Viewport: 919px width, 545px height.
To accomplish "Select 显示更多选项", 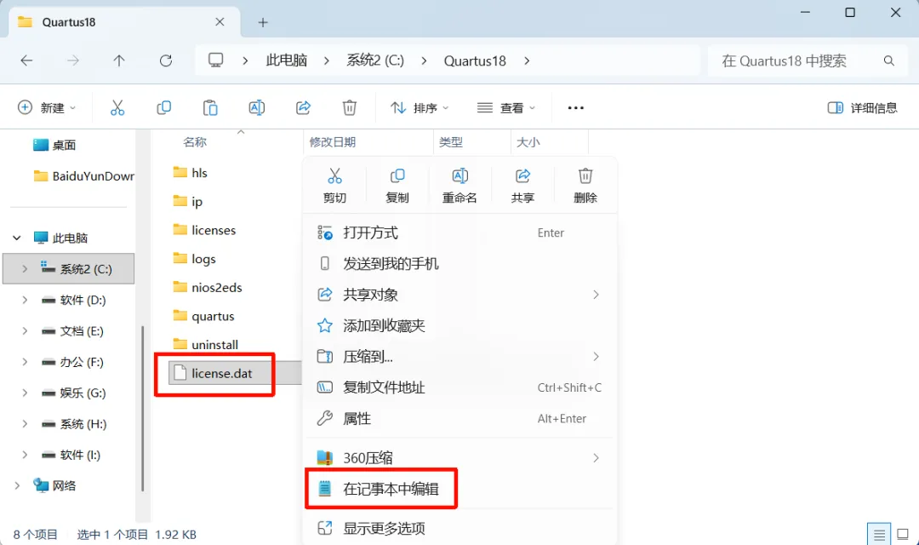I will coord(460,529).
